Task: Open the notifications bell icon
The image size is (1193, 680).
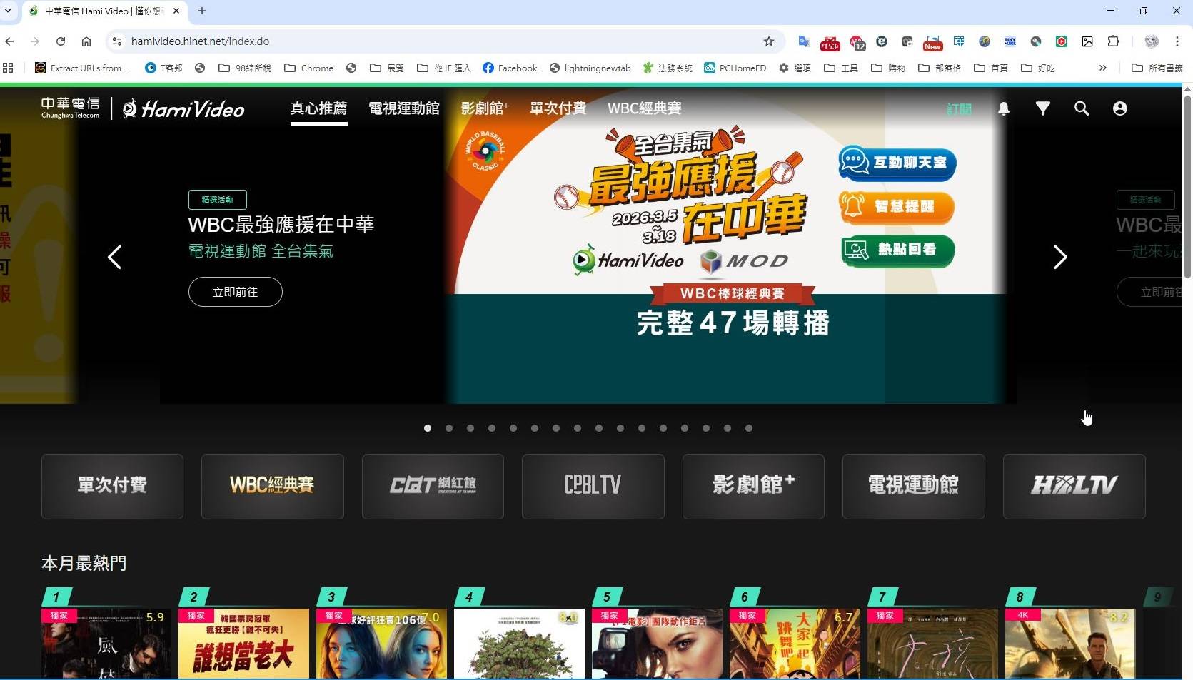Action: (x=1004, y=108)
